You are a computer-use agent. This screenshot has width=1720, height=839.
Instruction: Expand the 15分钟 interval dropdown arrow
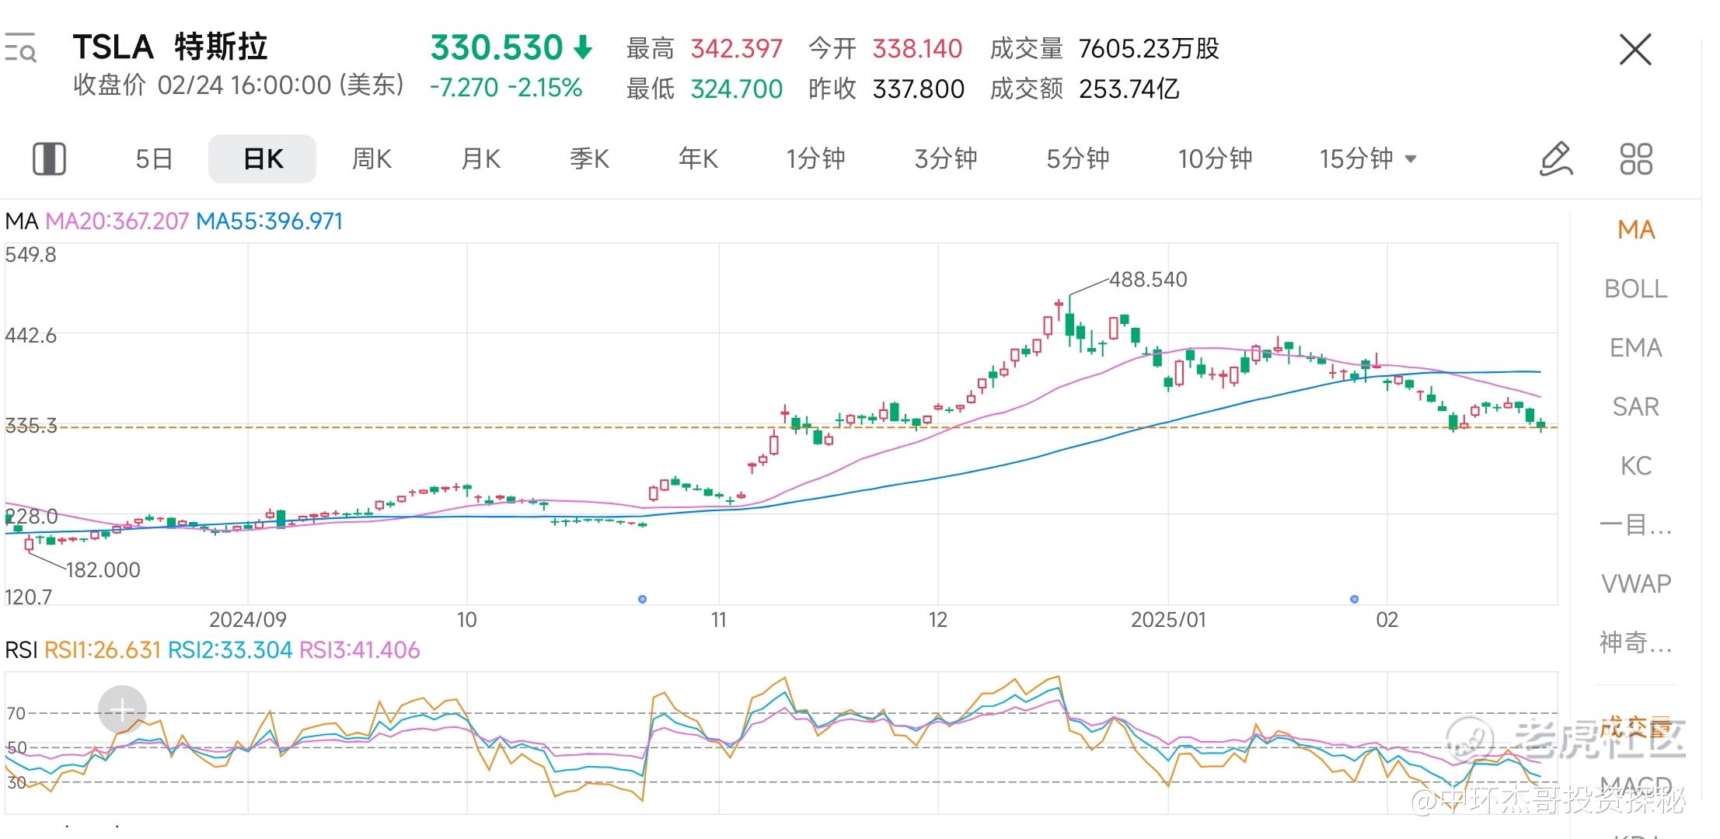click(x=1411, y=159)
